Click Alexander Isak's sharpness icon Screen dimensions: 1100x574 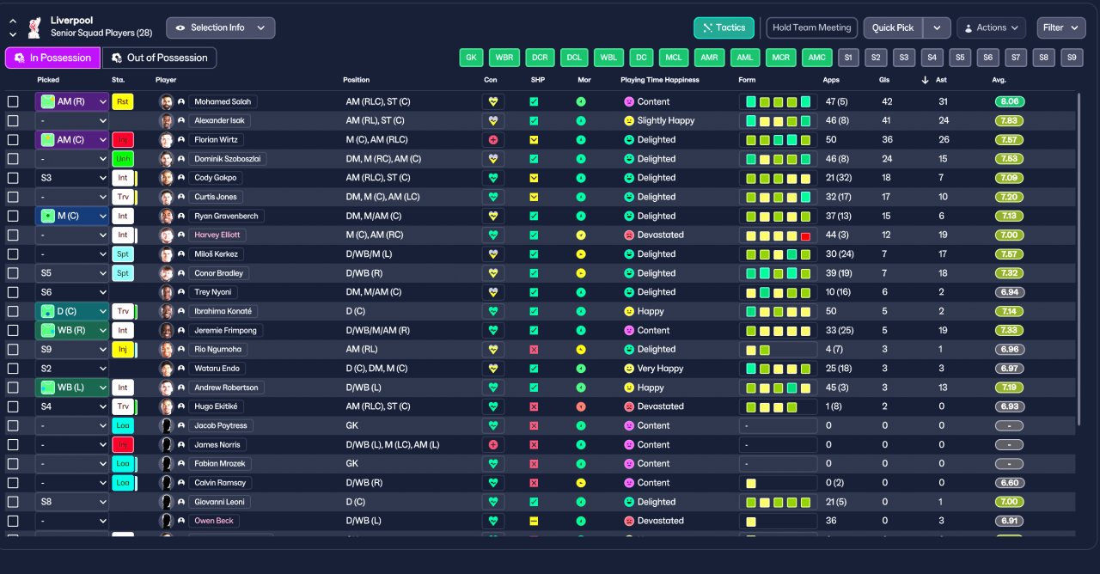click(x=534, y=120)
